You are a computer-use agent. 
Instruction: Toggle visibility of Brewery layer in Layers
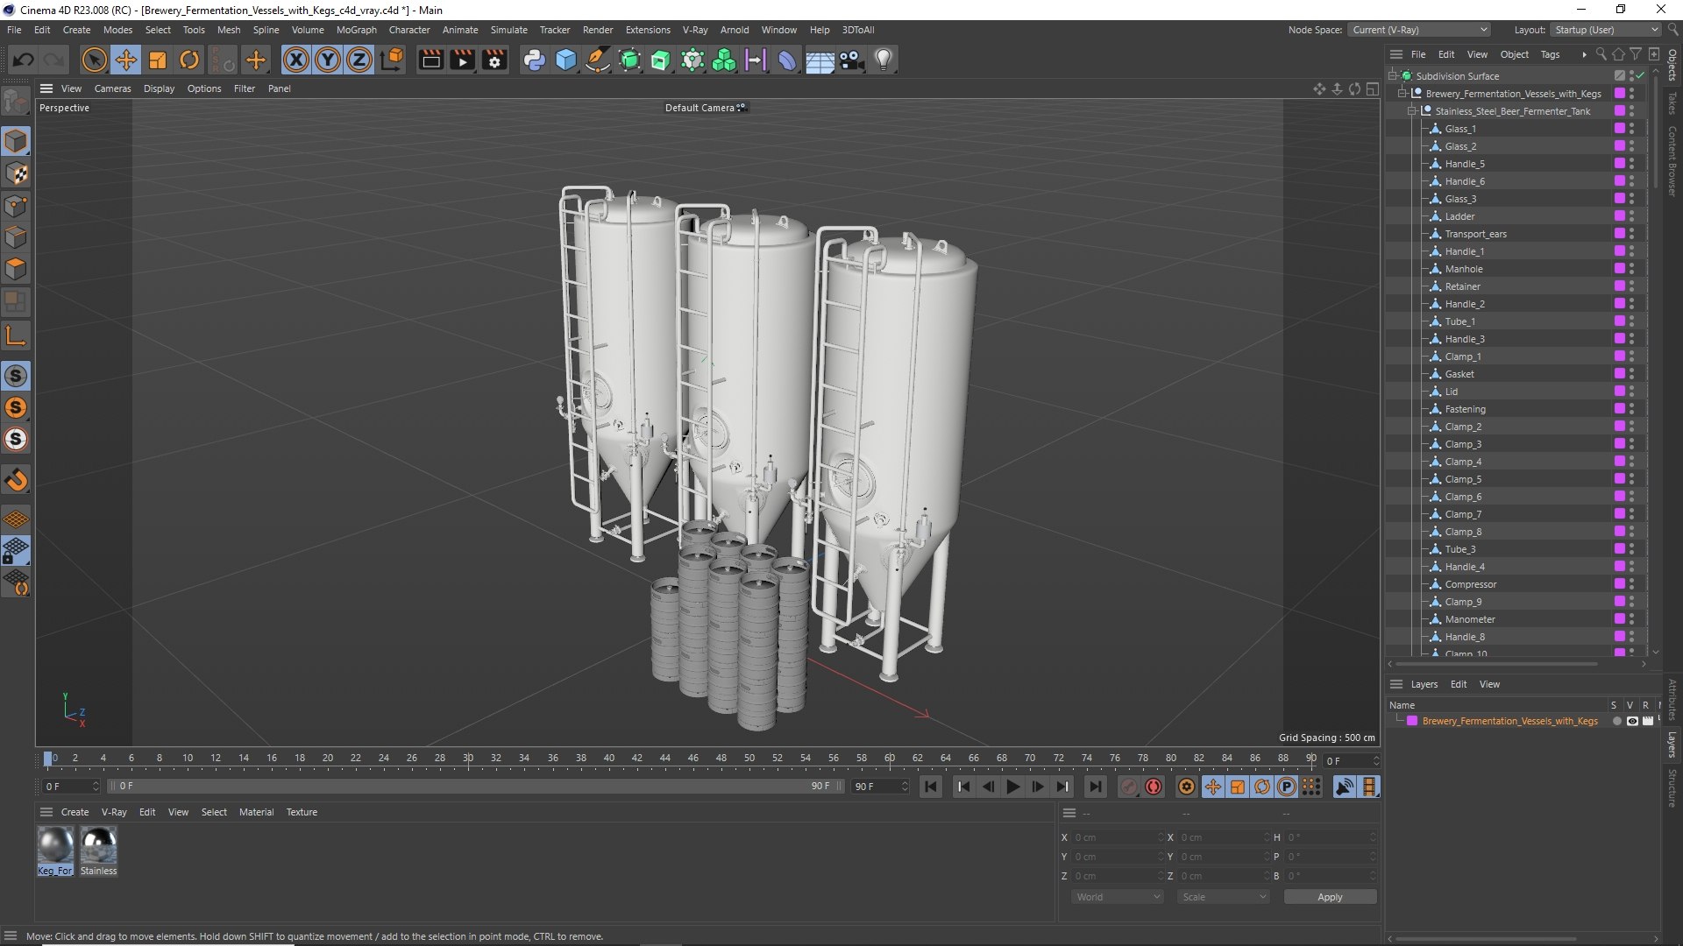click(1632, 721)
